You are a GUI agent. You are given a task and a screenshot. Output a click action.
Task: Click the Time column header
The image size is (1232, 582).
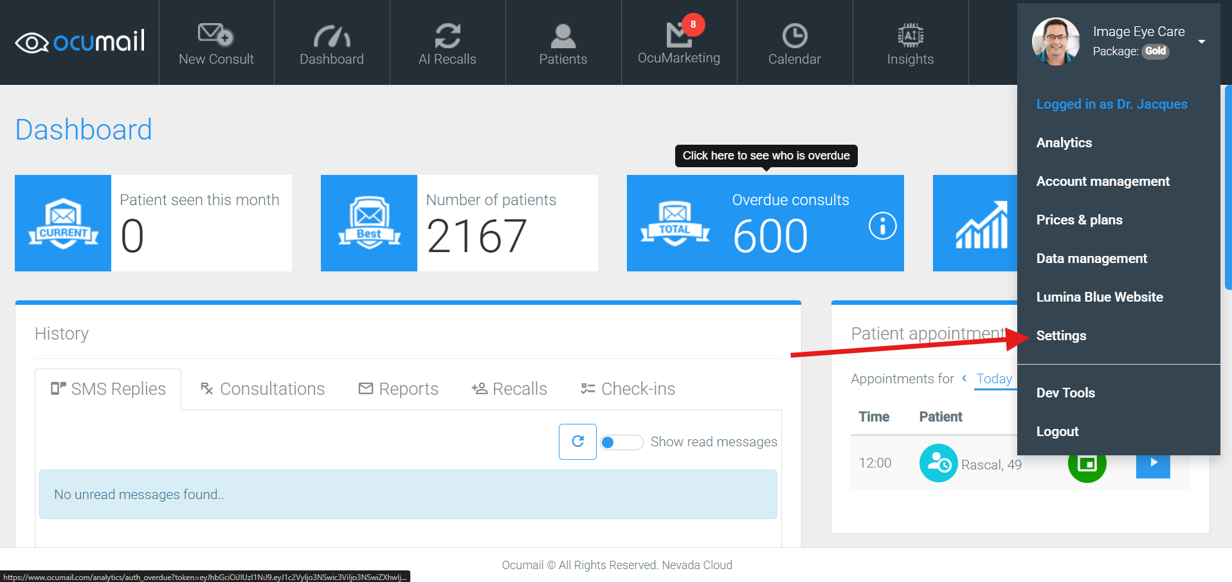[874, 417]
